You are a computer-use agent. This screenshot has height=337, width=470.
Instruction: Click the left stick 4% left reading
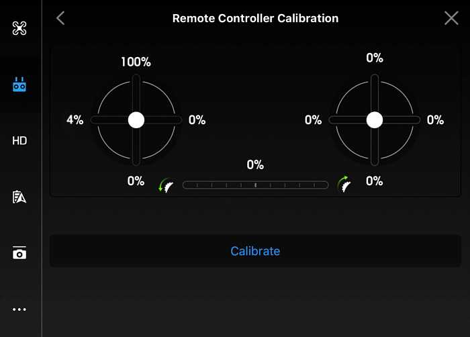point(75,119)
